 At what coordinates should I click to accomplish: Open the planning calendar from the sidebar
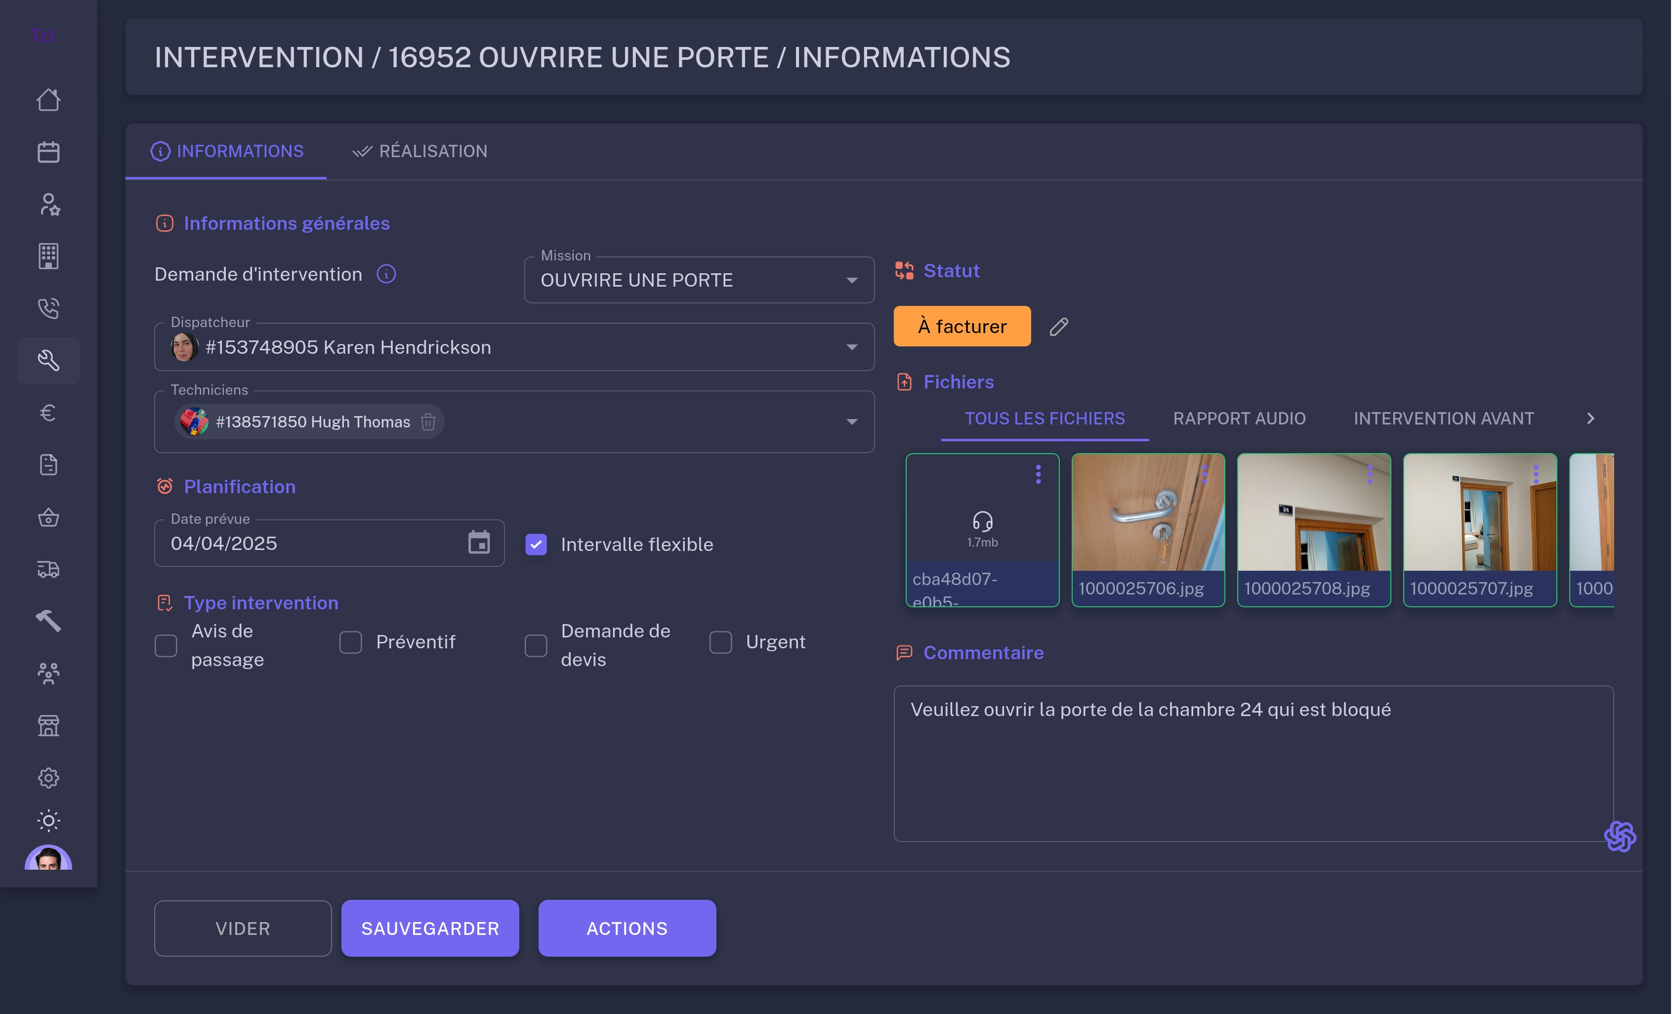click(x=48, y=151)
